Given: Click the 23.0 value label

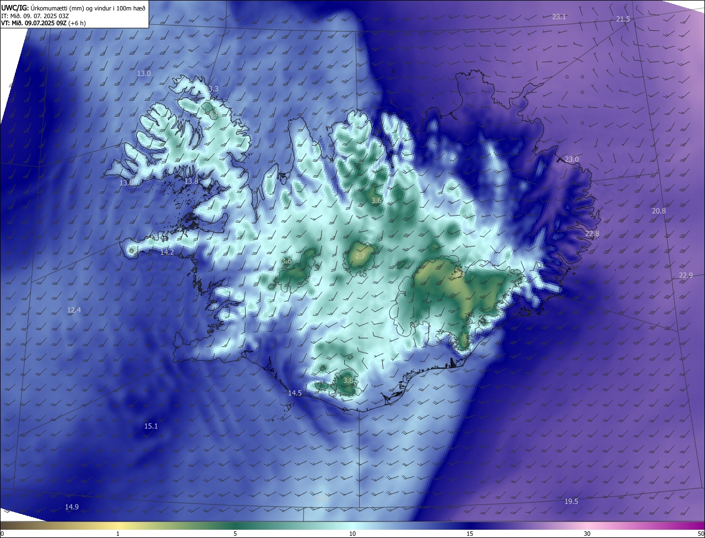Looking at the screenshot, I should click(x=572, y=159).
